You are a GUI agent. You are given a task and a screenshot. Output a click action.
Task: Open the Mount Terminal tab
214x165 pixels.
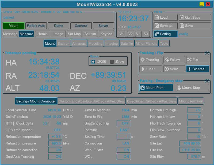[191, 101]
